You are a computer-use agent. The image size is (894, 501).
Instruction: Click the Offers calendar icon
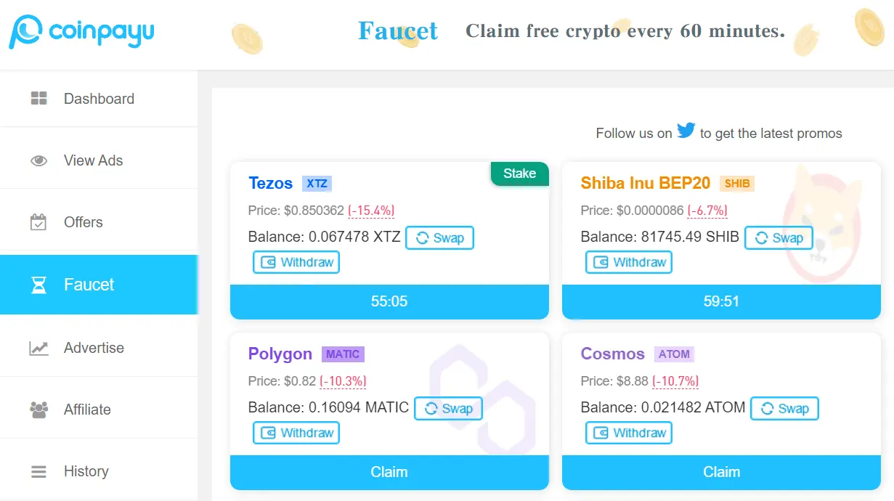[x=38, y=222]
